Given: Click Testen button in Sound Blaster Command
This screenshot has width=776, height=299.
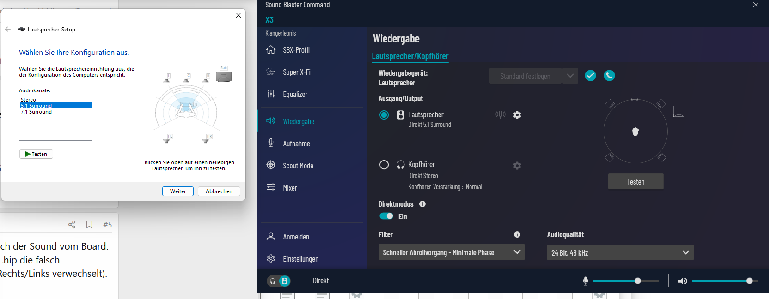Looking at the screenshot, I should (x=635, y=182).
